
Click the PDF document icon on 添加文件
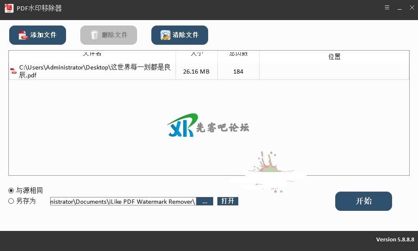[x=23, y=35]
